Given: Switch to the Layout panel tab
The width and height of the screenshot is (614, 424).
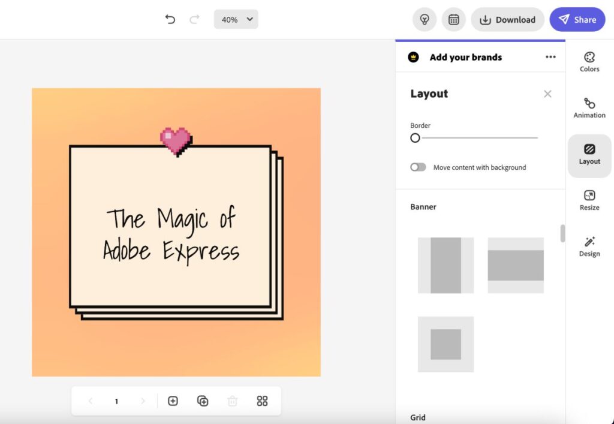Looking at the screenshot, I should pos(589,154).
